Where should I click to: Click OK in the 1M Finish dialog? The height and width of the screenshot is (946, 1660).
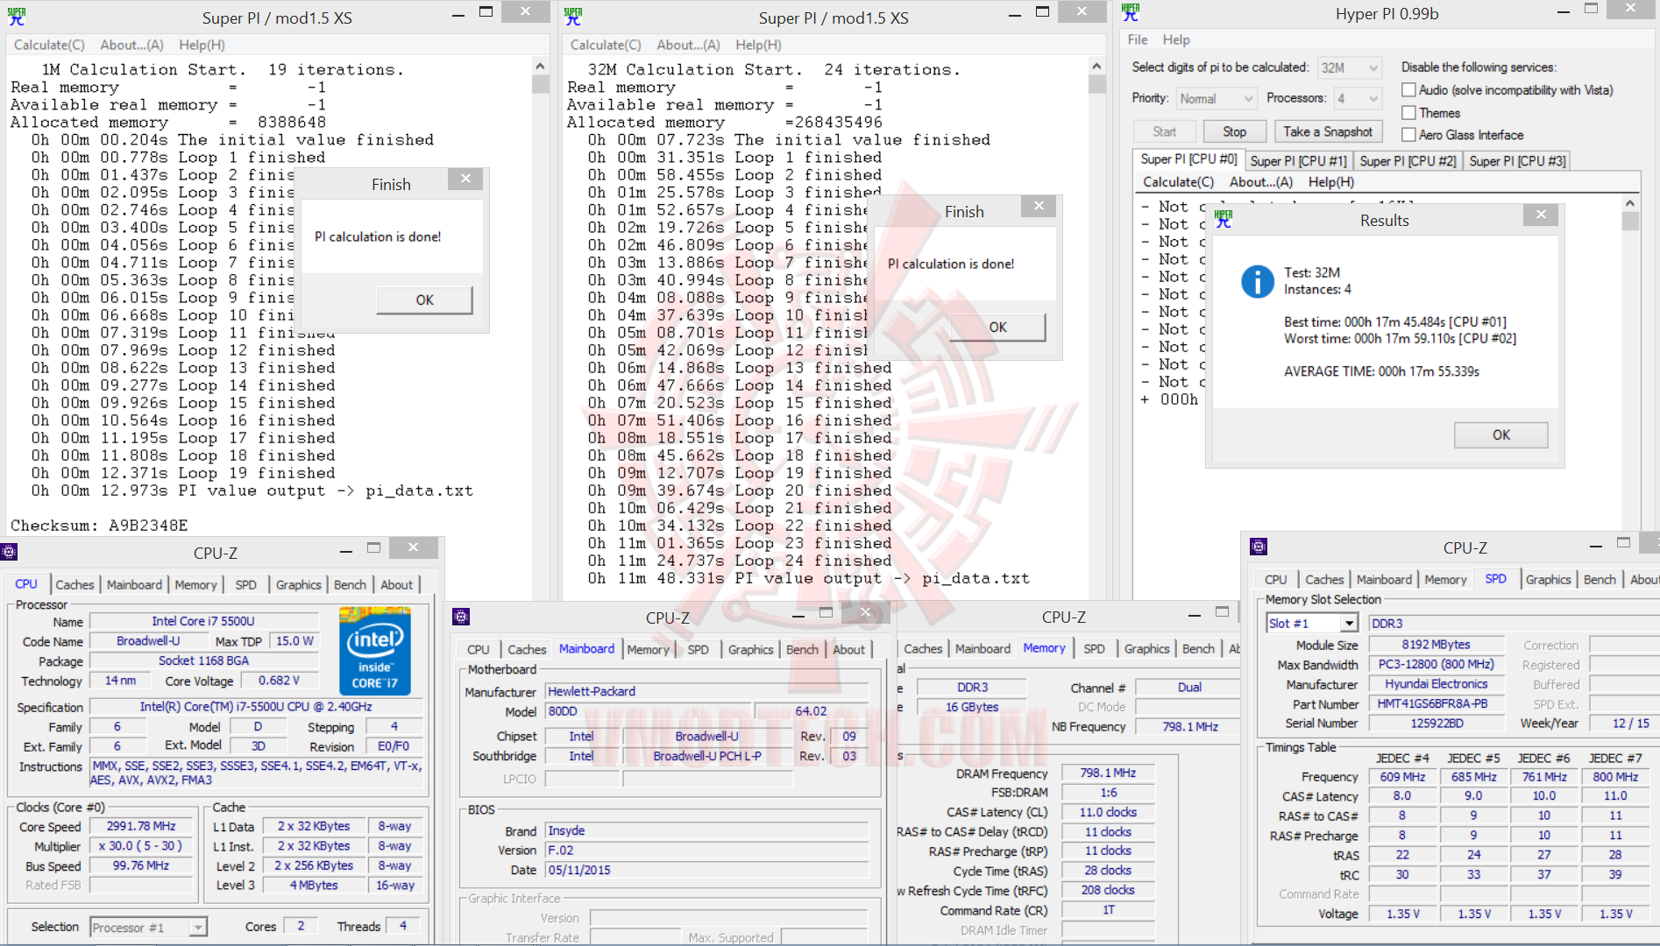[424, 300]
